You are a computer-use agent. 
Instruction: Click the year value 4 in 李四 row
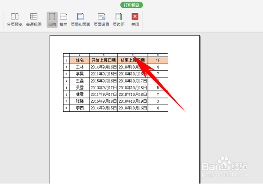(158, 108)
